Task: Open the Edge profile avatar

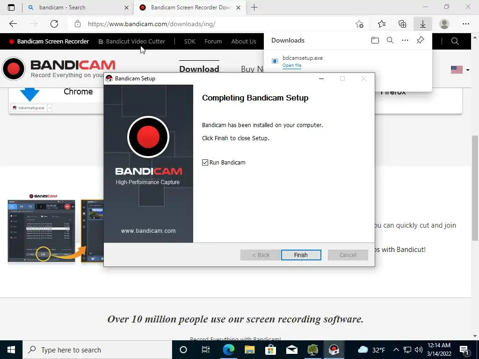Action: (x=444, y=24)
